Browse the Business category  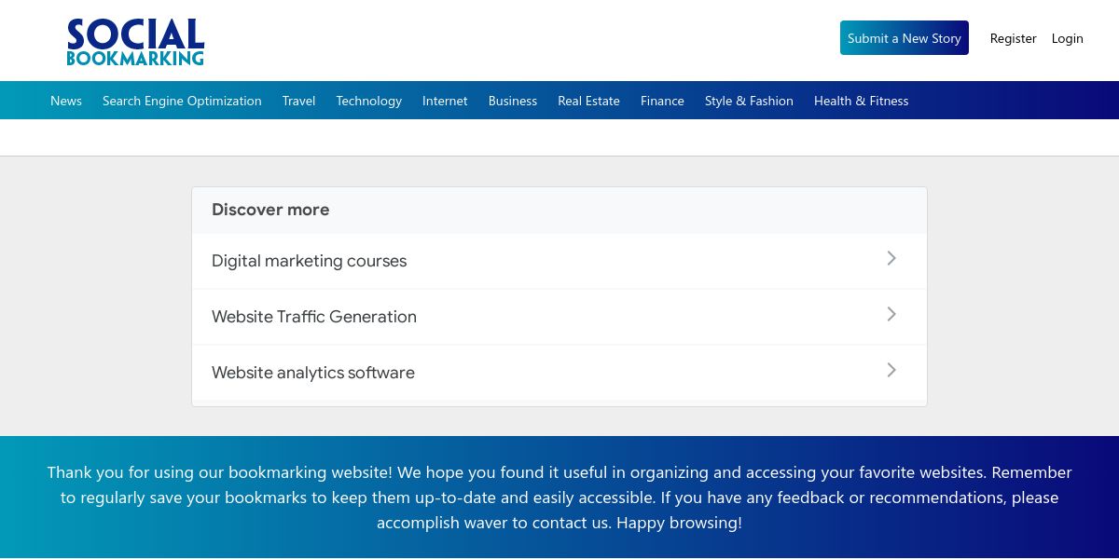[x=513, y=101]
